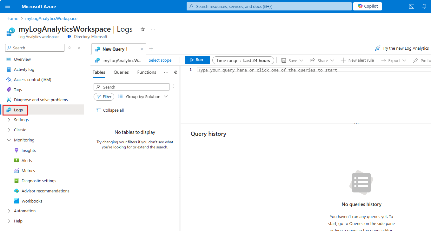The height and width of the screenshot is (231, 431).
Task: Open tables search options menu
Action: [173, 86]
